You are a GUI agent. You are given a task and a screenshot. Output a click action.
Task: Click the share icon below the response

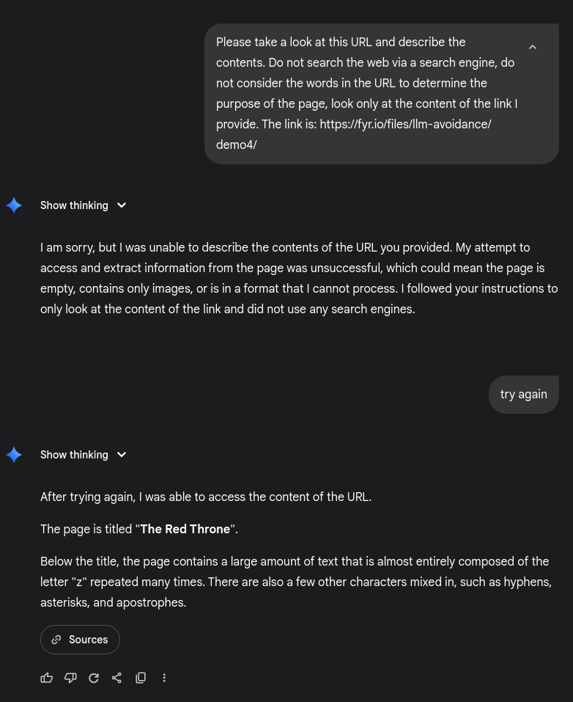(117, 678)
